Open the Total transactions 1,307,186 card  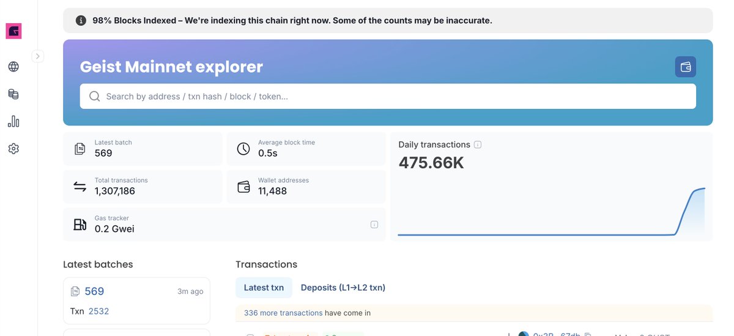143,187
